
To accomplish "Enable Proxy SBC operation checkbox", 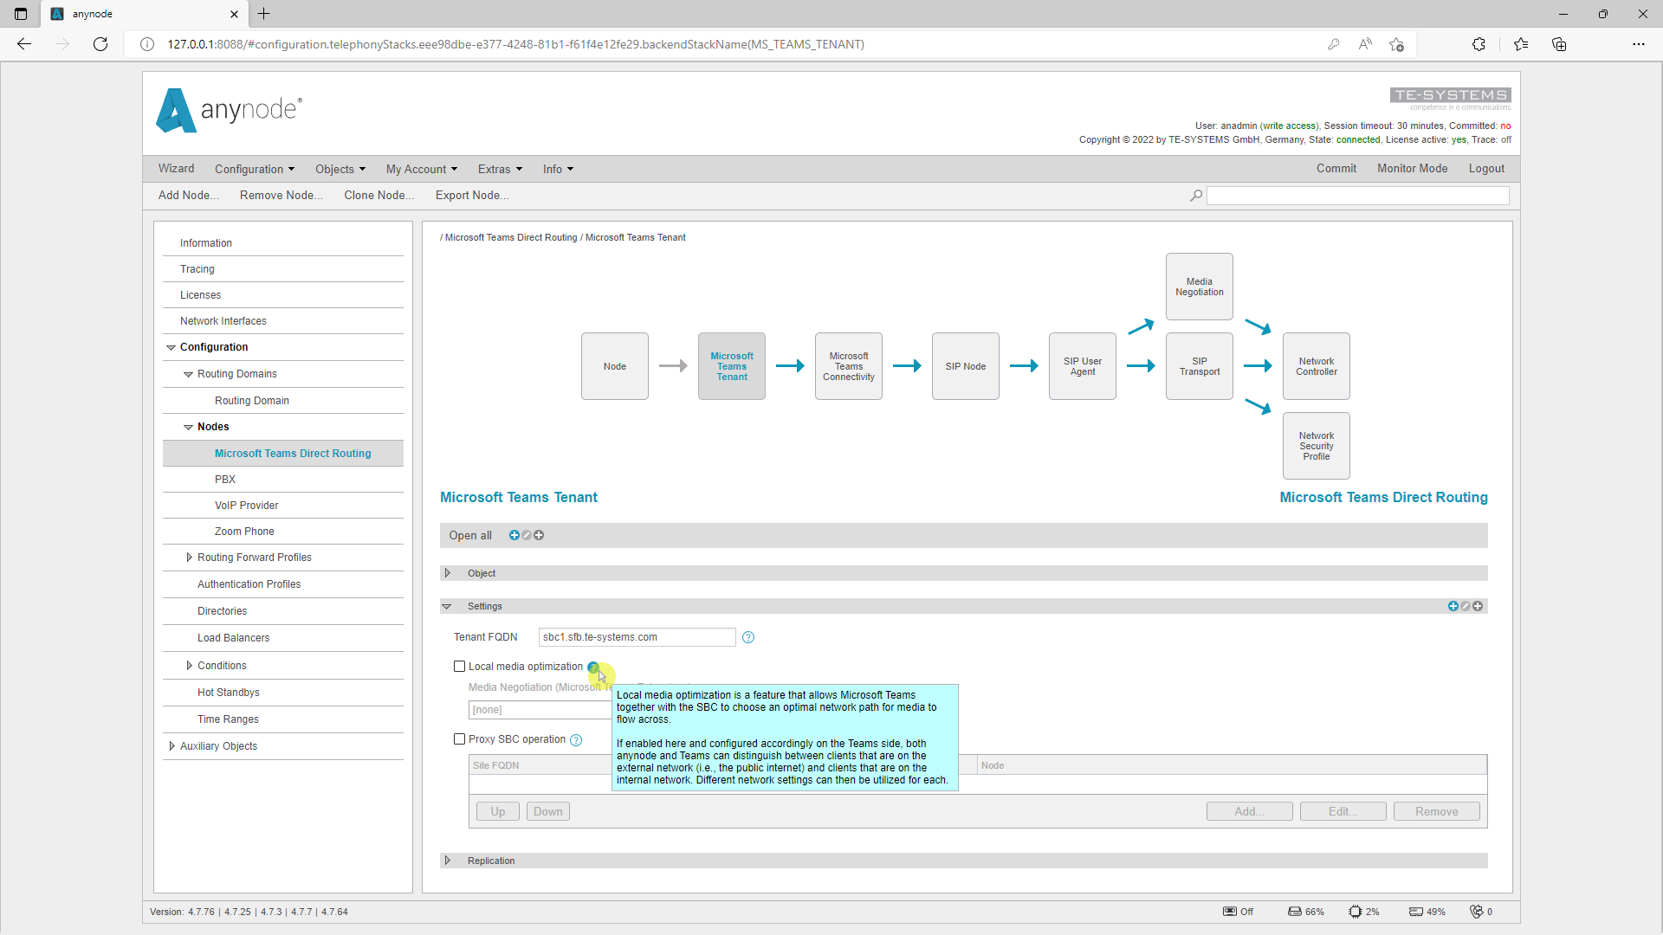I will tap(460, 739).
